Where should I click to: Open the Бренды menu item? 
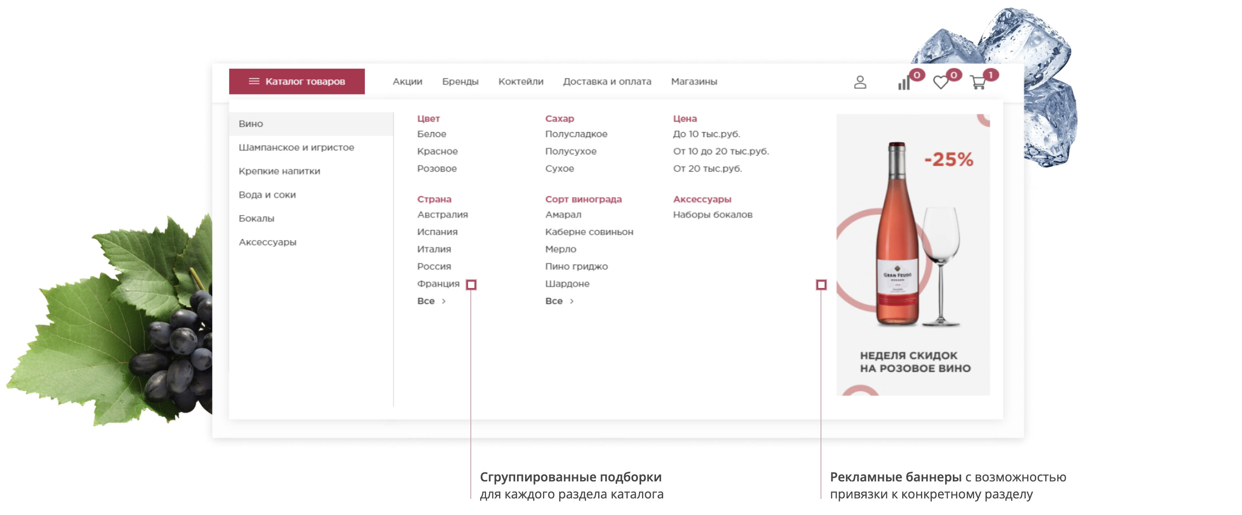click(x=460, y=82)
